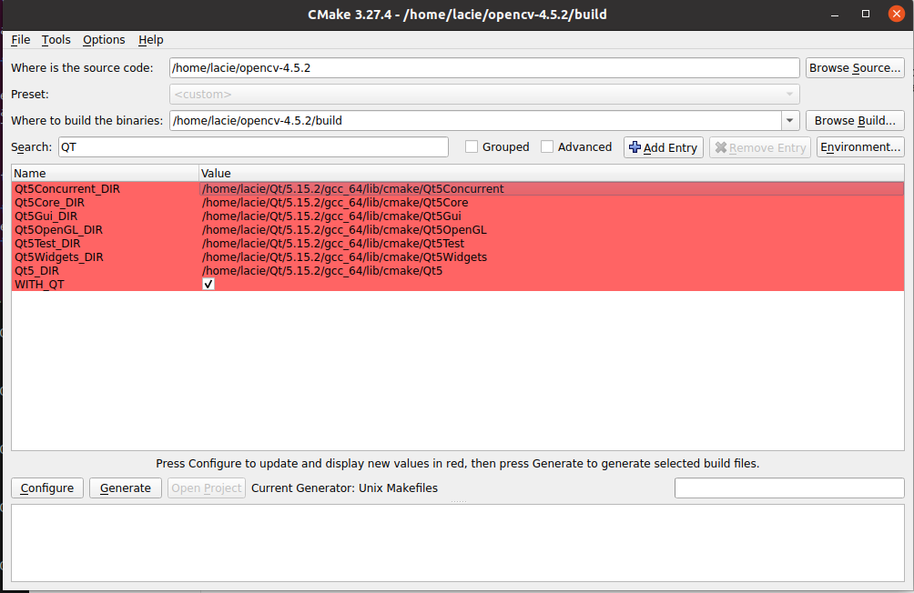Open the Tools menu
This screenshot has height=593, width=914.
[56, 40]
